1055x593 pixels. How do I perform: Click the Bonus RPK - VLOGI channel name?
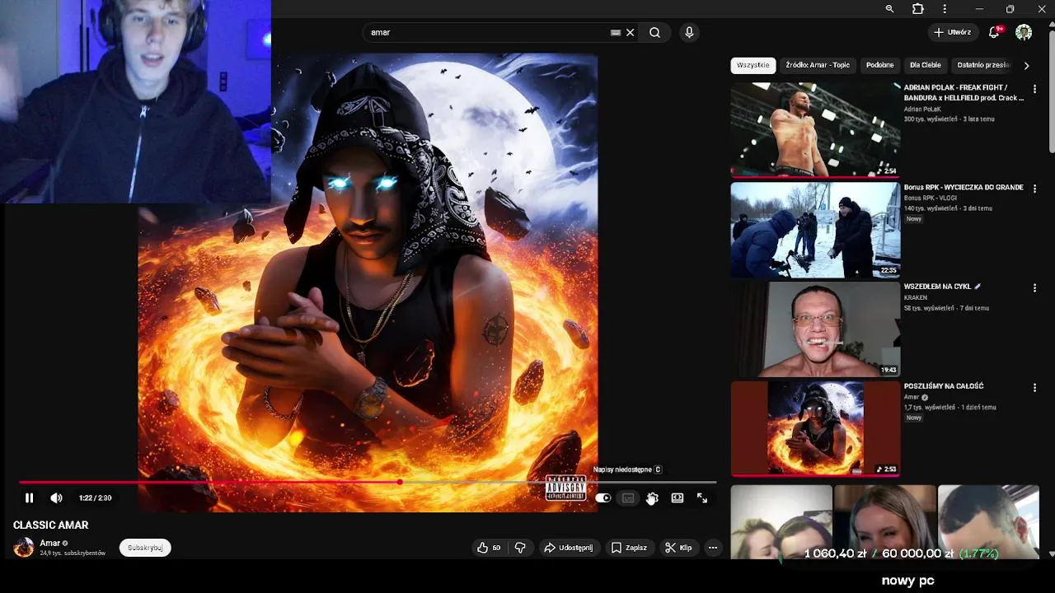(x=931, y=198)
